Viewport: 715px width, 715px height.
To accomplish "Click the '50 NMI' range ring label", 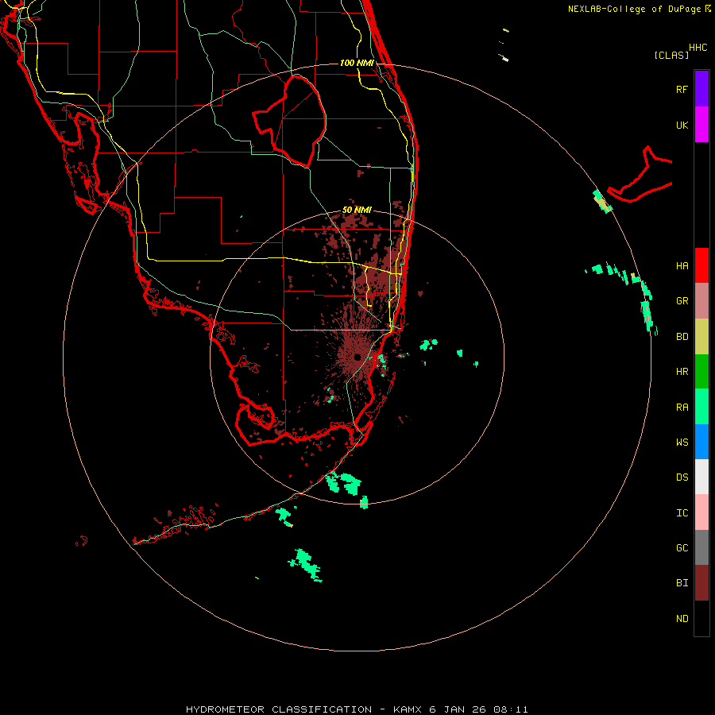I will click(357, 211).
